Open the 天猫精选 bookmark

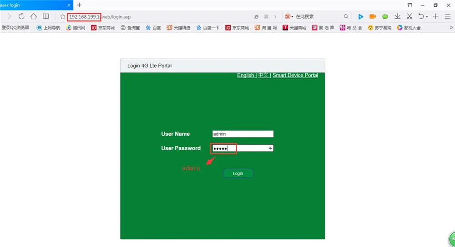tap(178, 28)
